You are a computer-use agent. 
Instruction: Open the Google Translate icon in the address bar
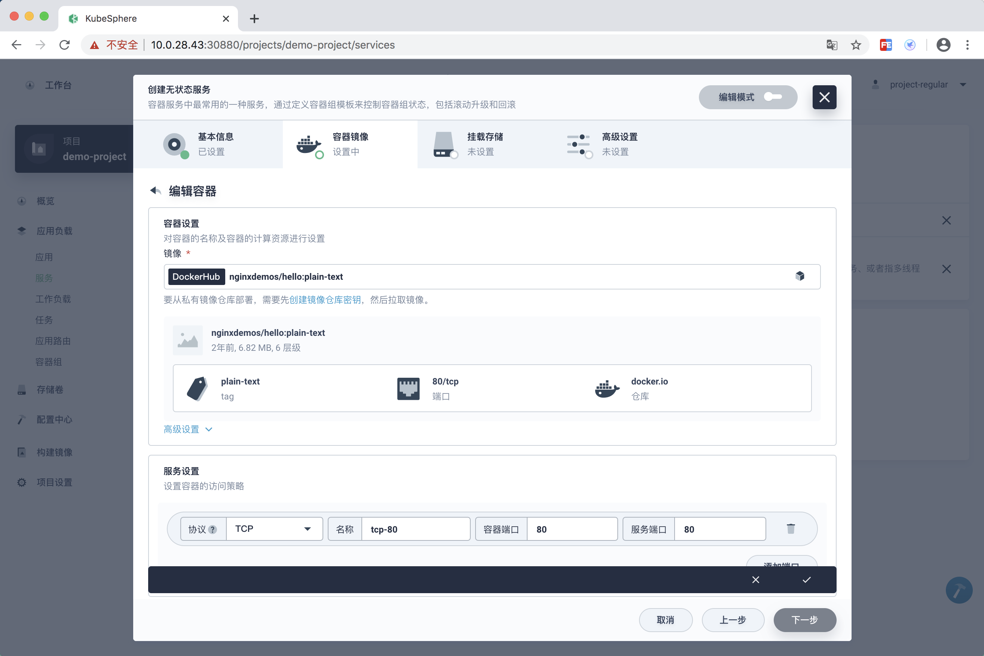point(832,45)
